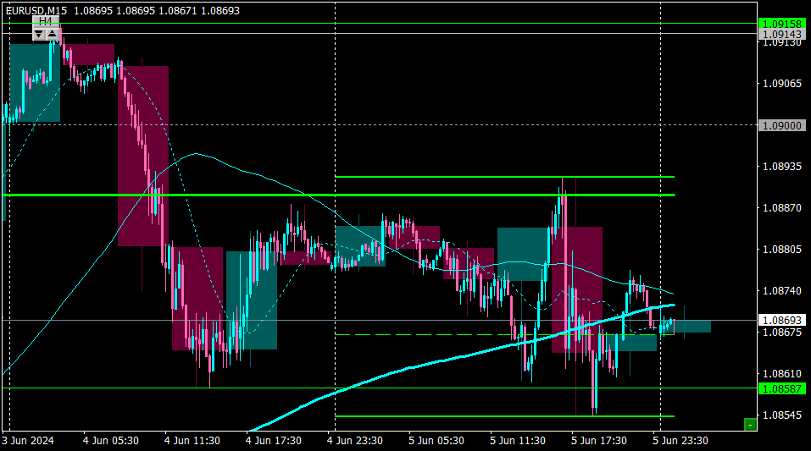Select the 1.09143 gray price label
811x451 pixels.
click(782, 34)
